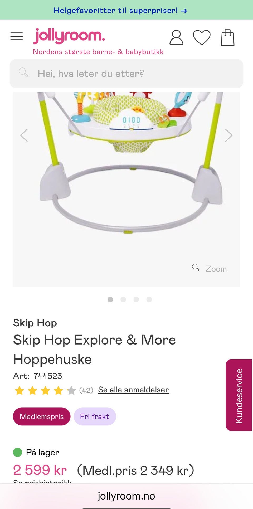This screenshot has width=253, height=509.
Task: Select the second image carousel dot
Action: tap(123, 299)
